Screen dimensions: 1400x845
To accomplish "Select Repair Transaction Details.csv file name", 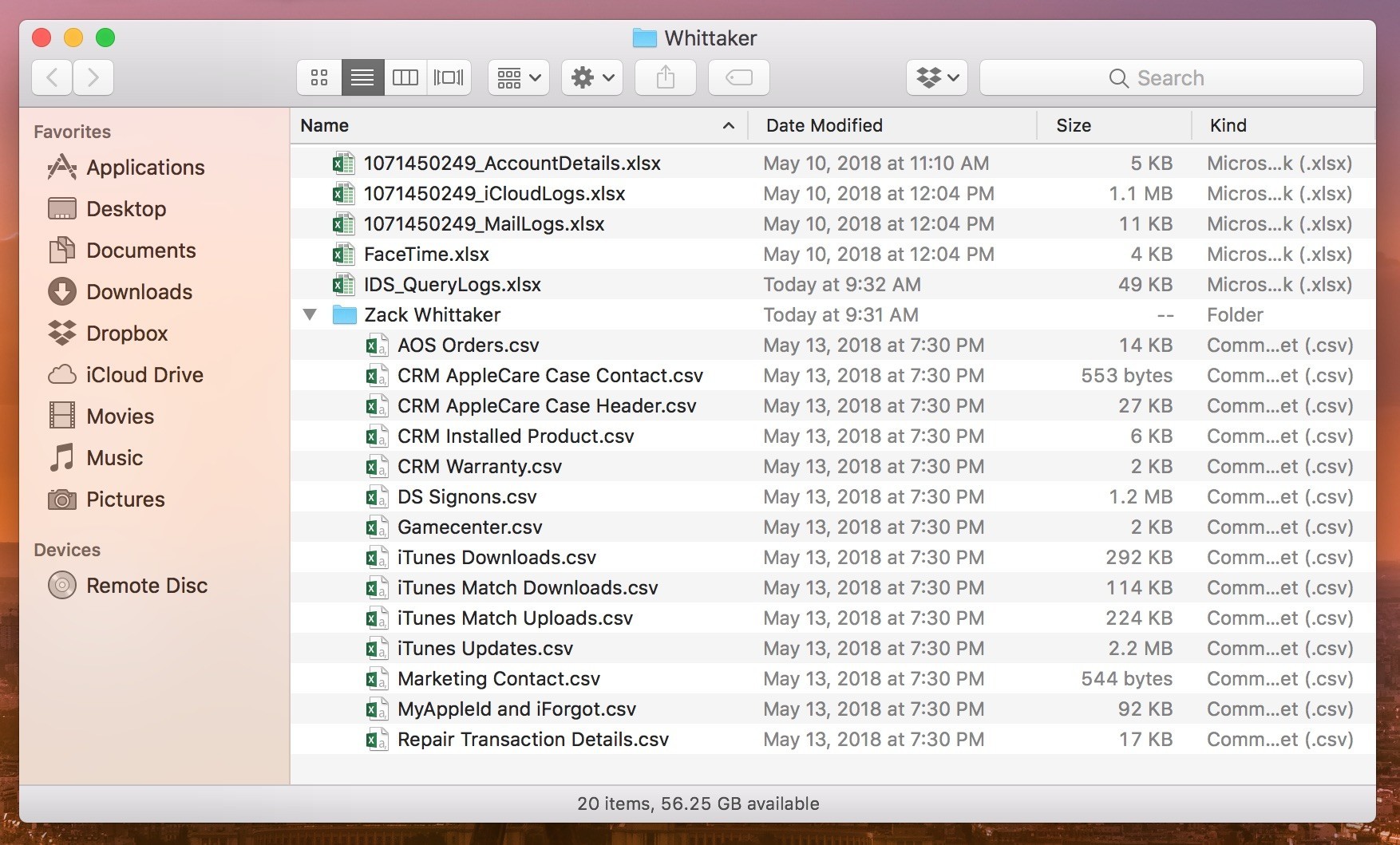I will [533, 740].
